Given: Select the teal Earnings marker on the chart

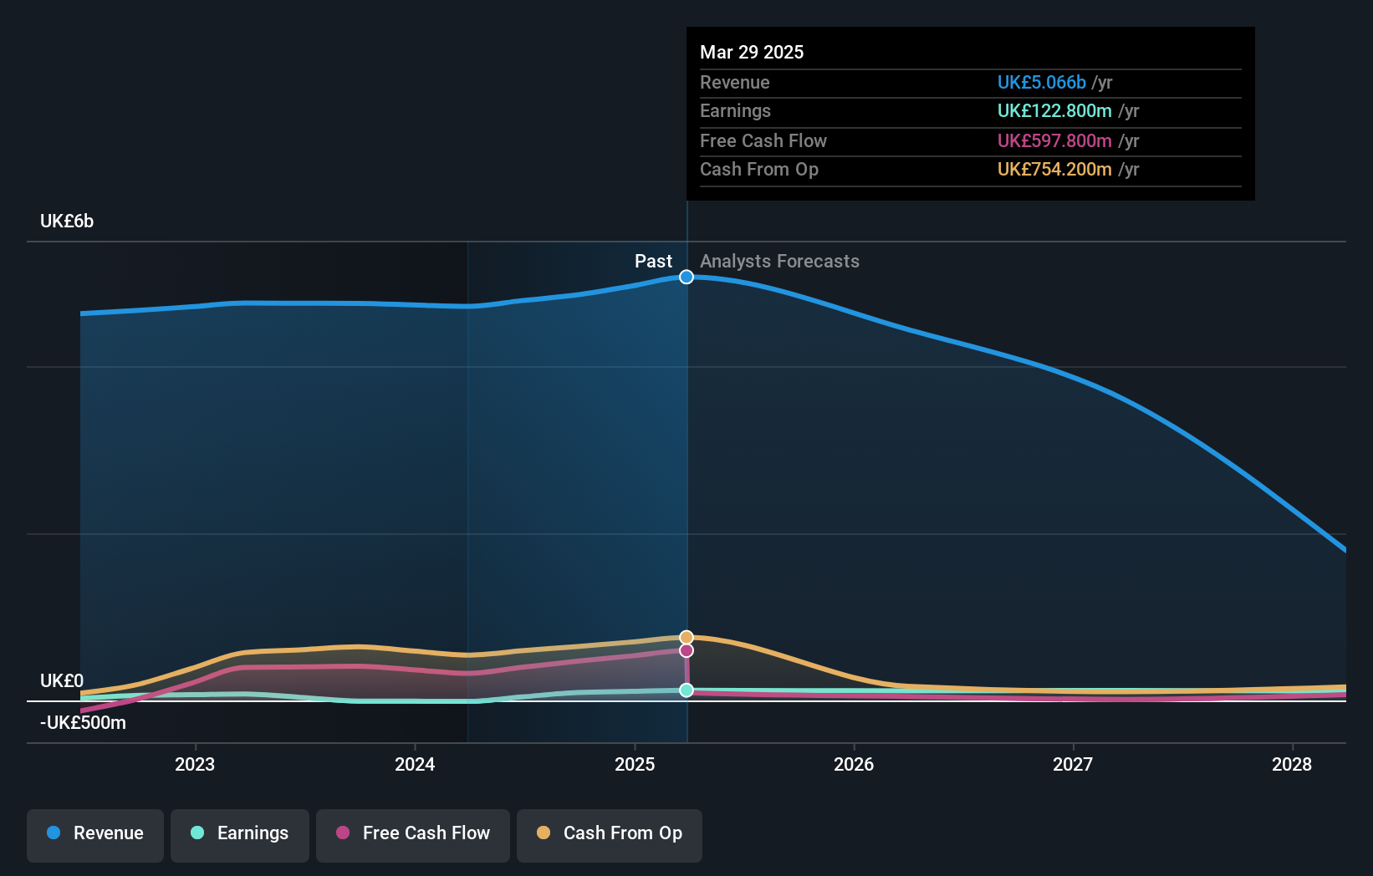Looking at the screenshot, I should tap(686, 690).
